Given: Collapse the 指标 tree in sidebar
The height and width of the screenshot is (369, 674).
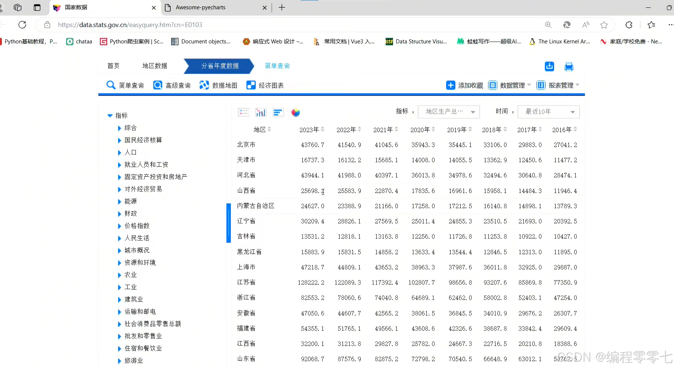Looking at the screenshot, I should 110,115.
